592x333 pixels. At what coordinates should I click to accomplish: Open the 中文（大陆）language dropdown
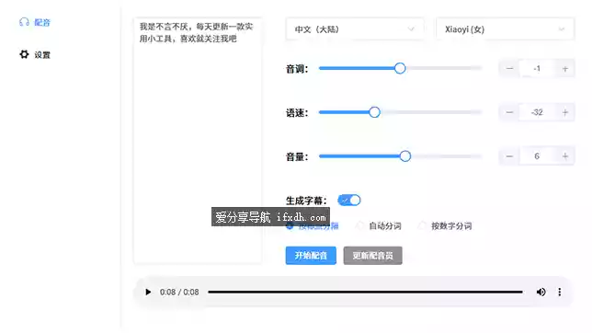point(355,29)
